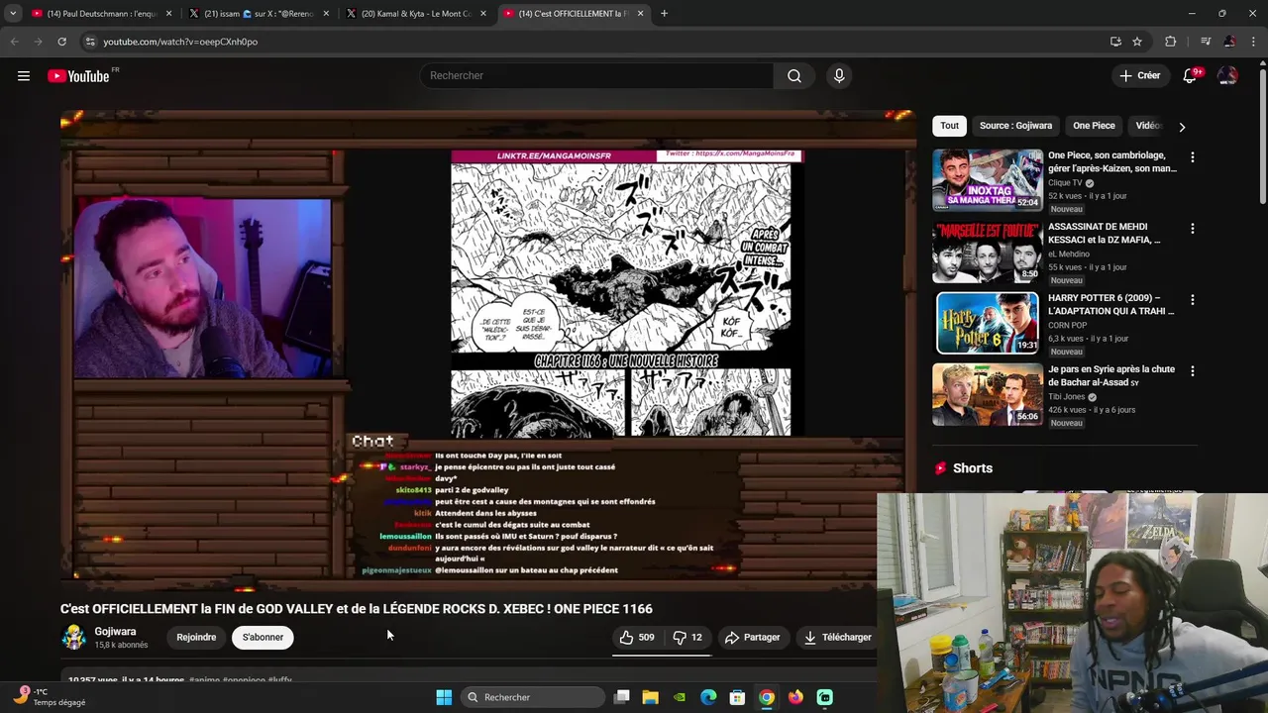Viewport: 1268px width, 713px height.
Task: Open options for Je pars en Syrie video
Action: click(1193, 371)
